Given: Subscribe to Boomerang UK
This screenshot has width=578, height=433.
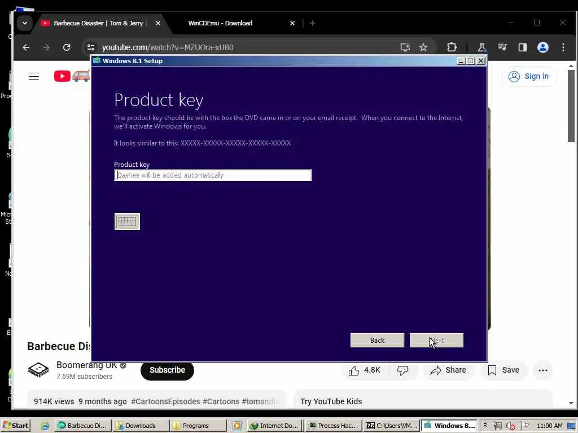Looking at the screenshot, I should pyautogui.click(x=167, y=370).
